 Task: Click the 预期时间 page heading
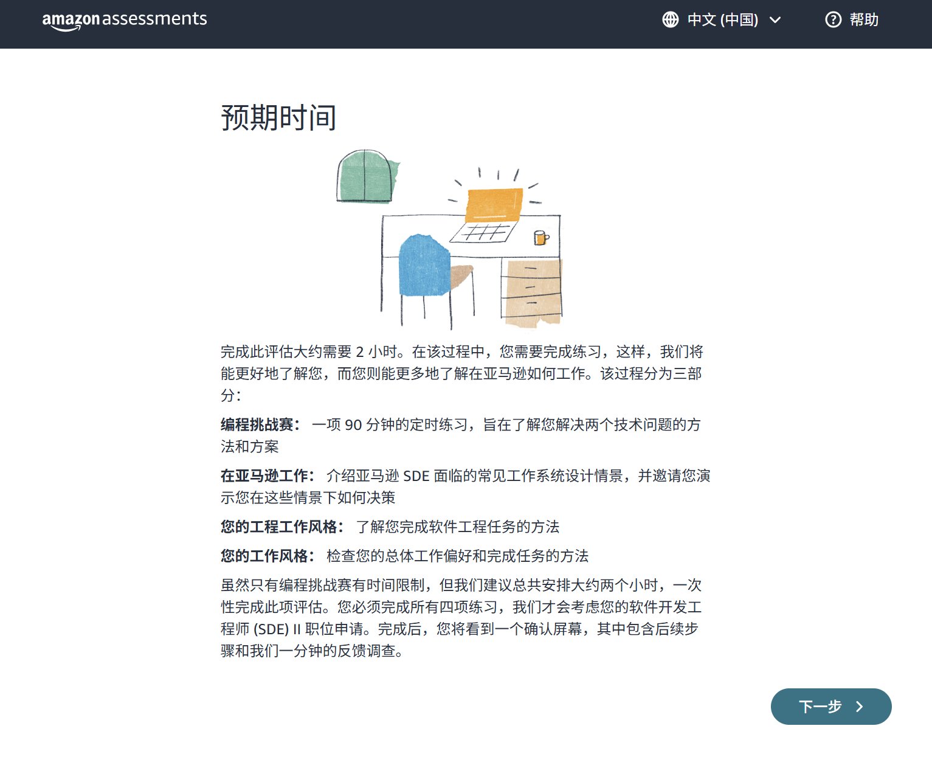[278, 117]
